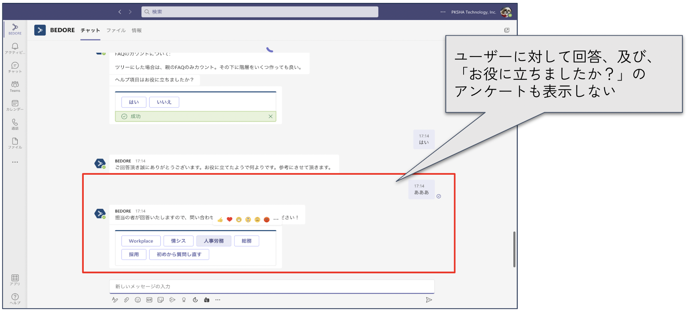This screenshot has width=688, height=311.
Task: Open the user profile avatar
Action: point(506,12)
